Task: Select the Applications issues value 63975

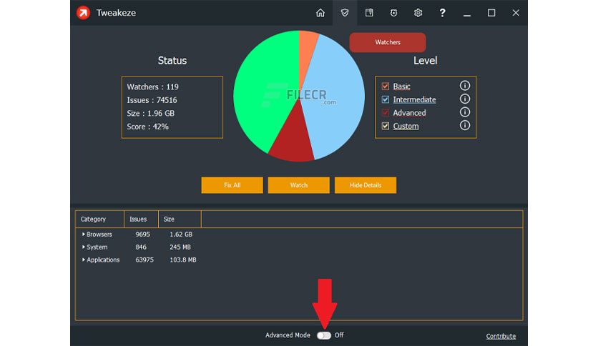Action: 144,260
